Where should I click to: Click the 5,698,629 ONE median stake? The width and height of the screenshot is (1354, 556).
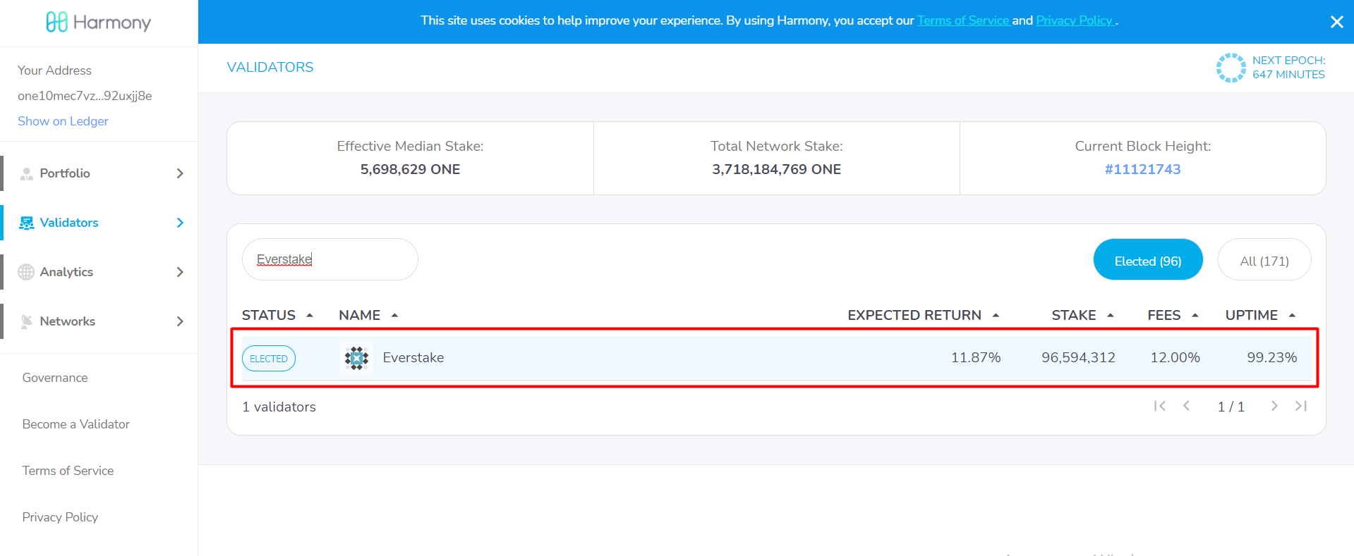(410, 169)
